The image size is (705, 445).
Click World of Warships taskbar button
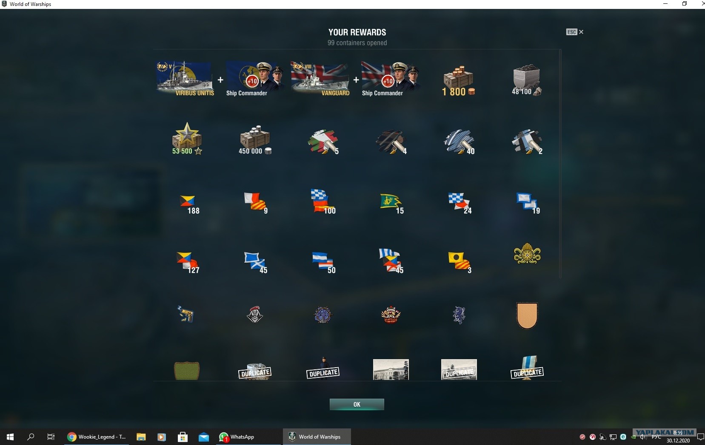[317, 436]
